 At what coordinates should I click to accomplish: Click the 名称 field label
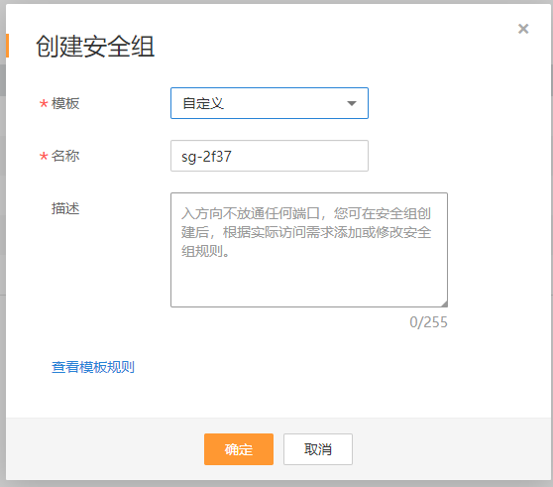[65, 156]
